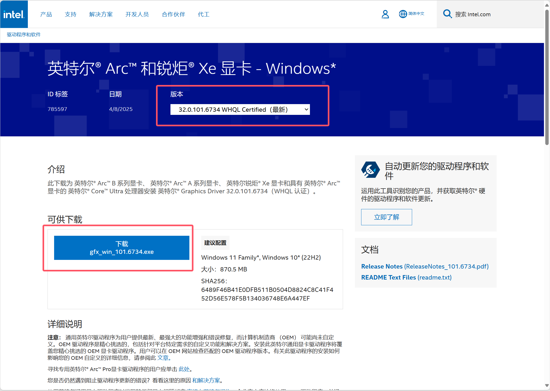Click the 可供下载 heading
Screen dimensions: 550x391
tap(65, 219)
